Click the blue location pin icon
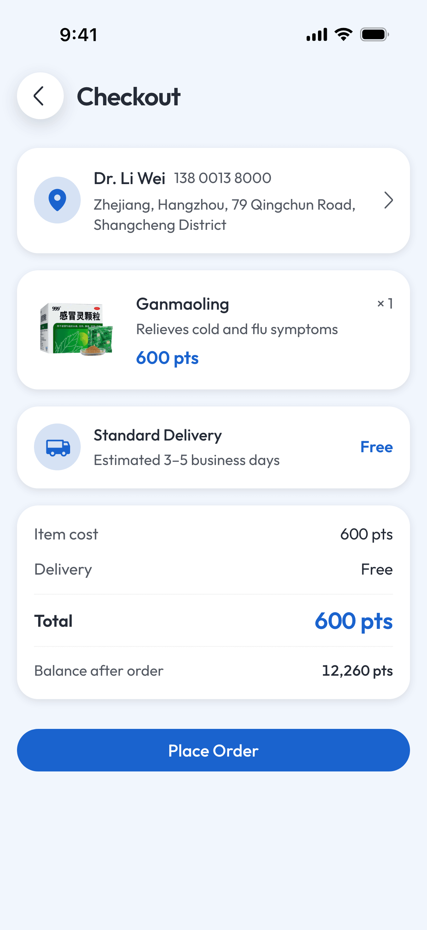 (57, 200)
